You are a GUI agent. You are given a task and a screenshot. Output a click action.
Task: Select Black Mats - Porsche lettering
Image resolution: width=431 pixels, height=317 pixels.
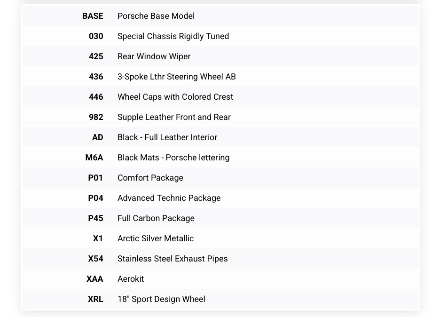[173, 158]
